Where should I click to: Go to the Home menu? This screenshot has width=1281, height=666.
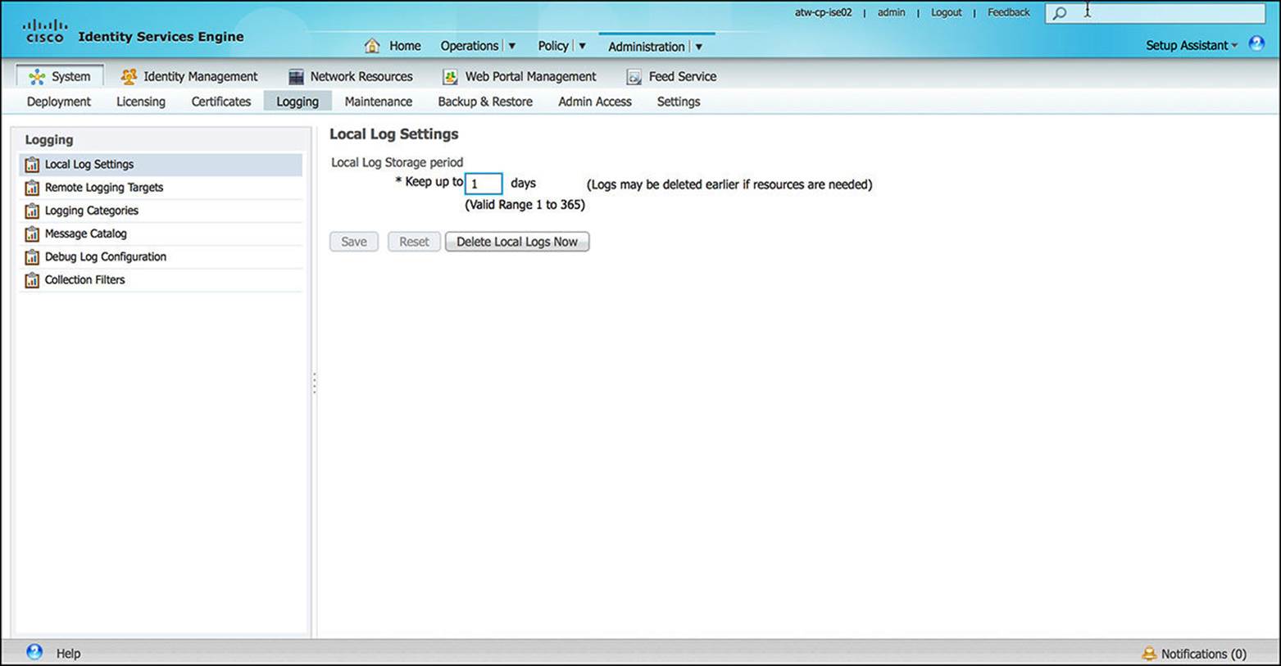(405, 46)
